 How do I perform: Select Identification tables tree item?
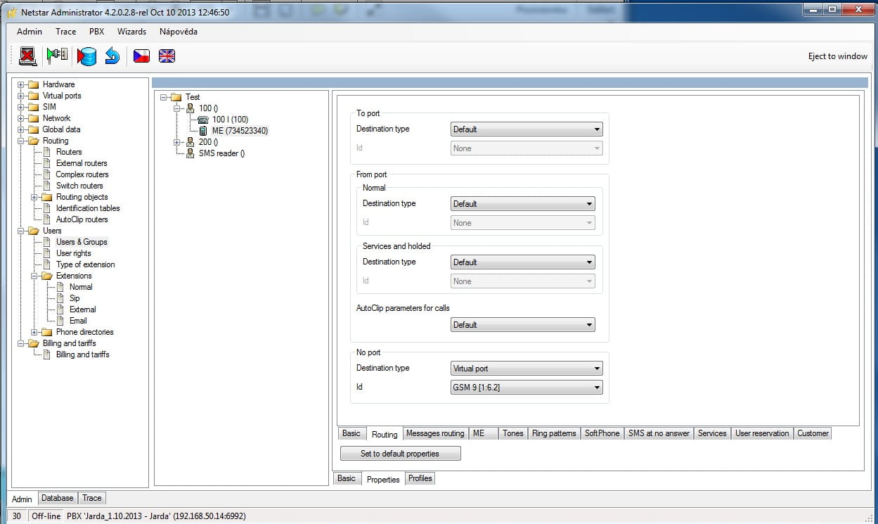point(88,208)
